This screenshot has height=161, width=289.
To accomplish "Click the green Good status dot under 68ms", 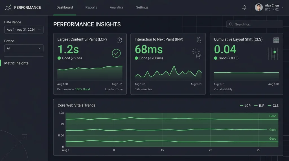I will [136, 58].
